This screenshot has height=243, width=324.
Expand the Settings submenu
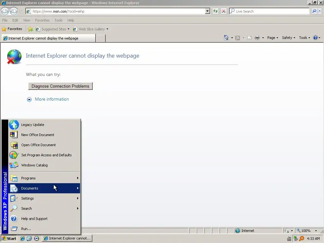(x=44, y=198)
